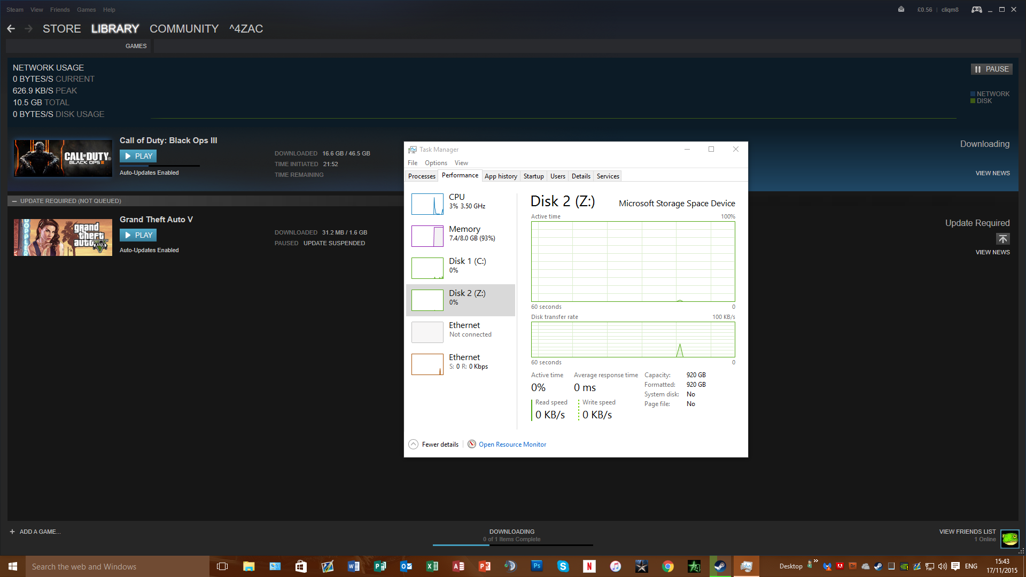The height and width of the screenshot is (577, 1026).
Task: Switch to the App history tab
Action: 500,176
